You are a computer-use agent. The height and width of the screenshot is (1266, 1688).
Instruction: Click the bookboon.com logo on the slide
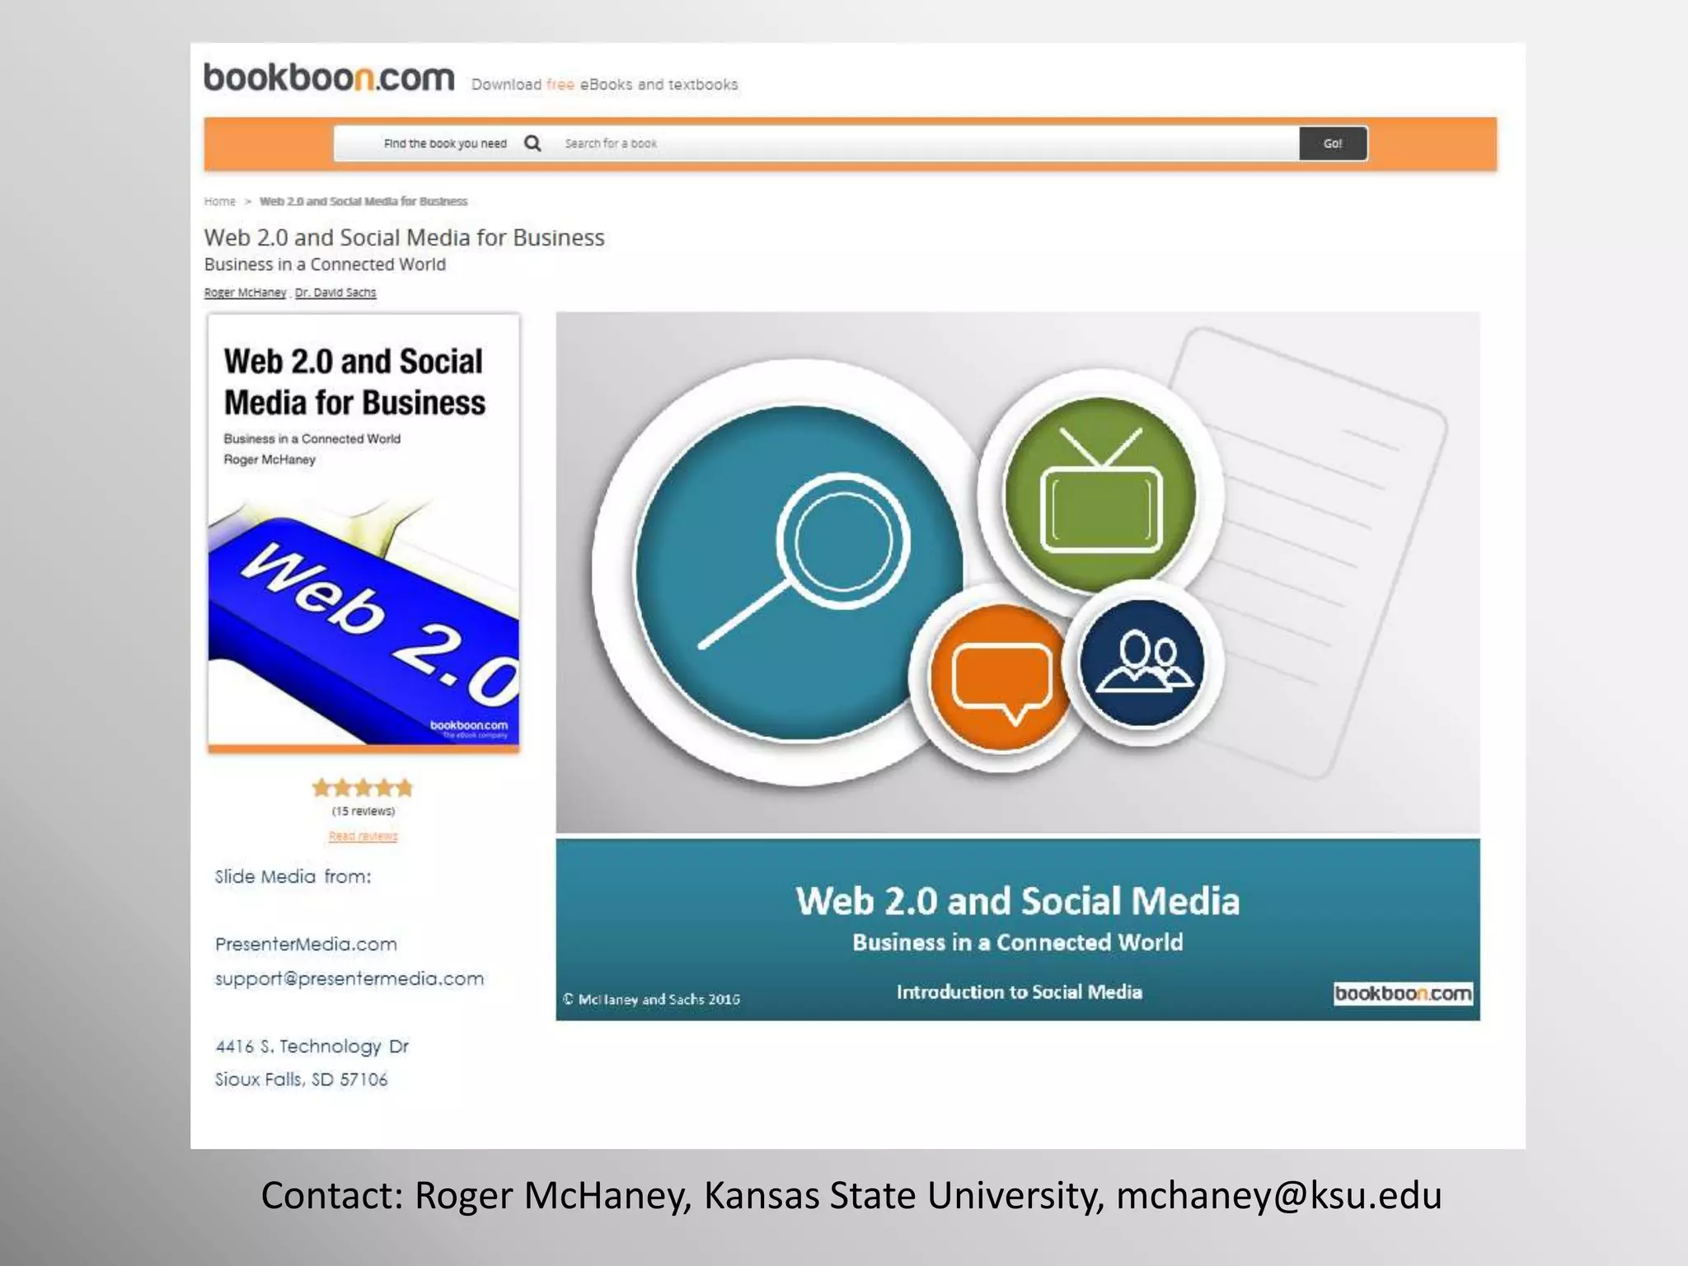click(1403, 993)
